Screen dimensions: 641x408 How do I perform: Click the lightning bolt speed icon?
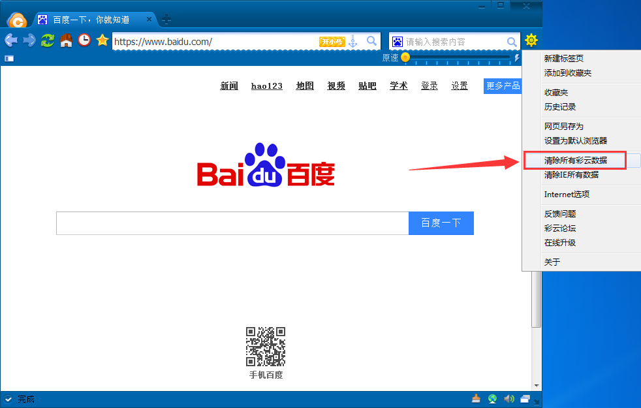click(x=517, y=58)
